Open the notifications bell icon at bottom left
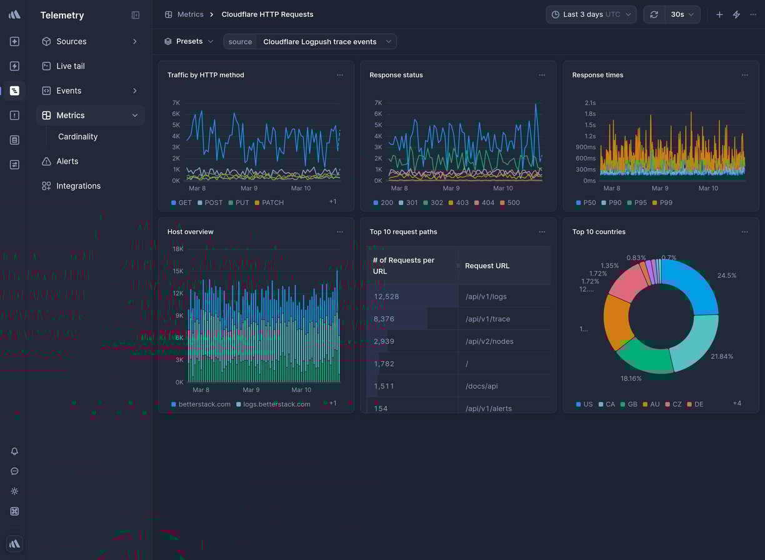765x560 pixels. pos(14,451)
